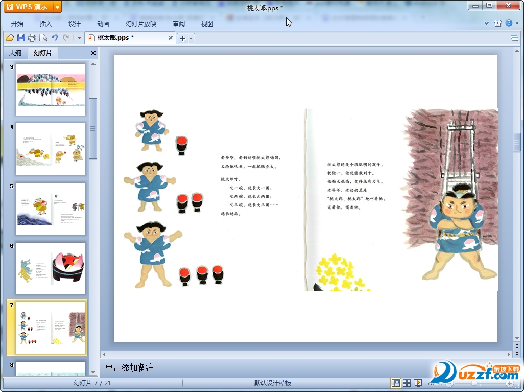Switch to slide sorter view
The image size is (524, 392).
(x=407, y=383)
